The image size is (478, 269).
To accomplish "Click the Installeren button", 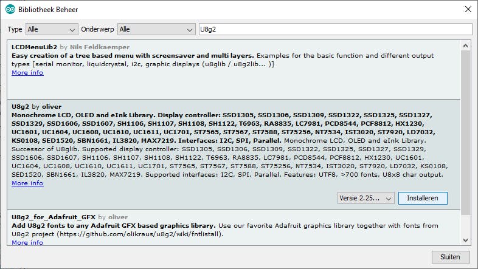I will coord(423,198).
